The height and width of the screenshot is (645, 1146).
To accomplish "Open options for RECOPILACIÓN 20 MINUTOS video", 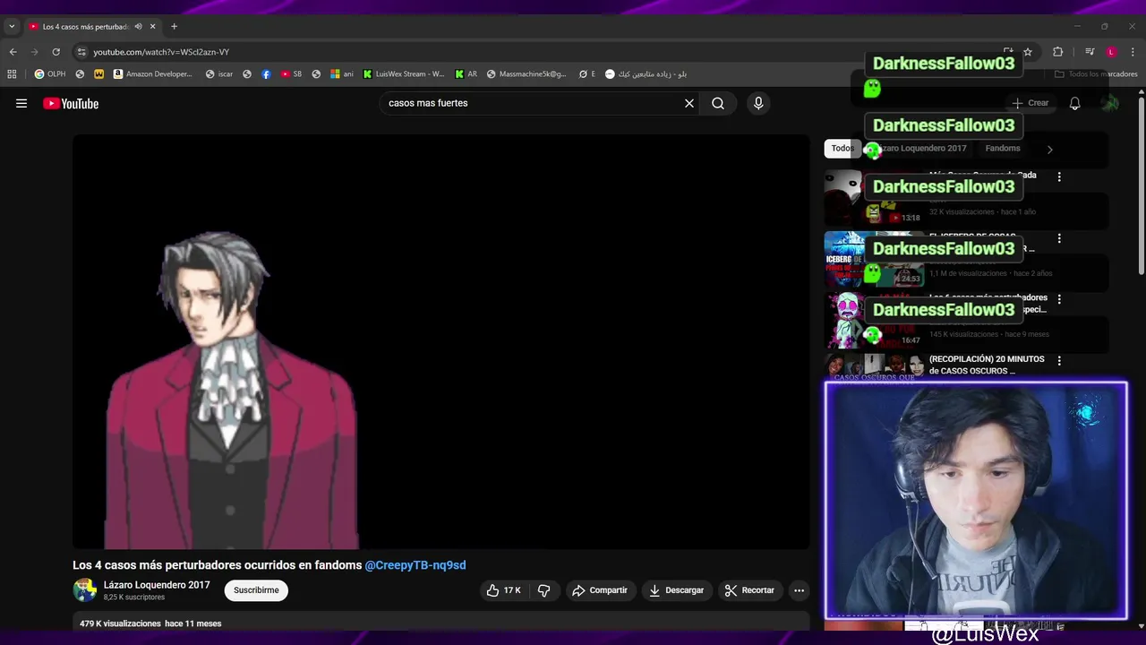I will (1059, 361).
